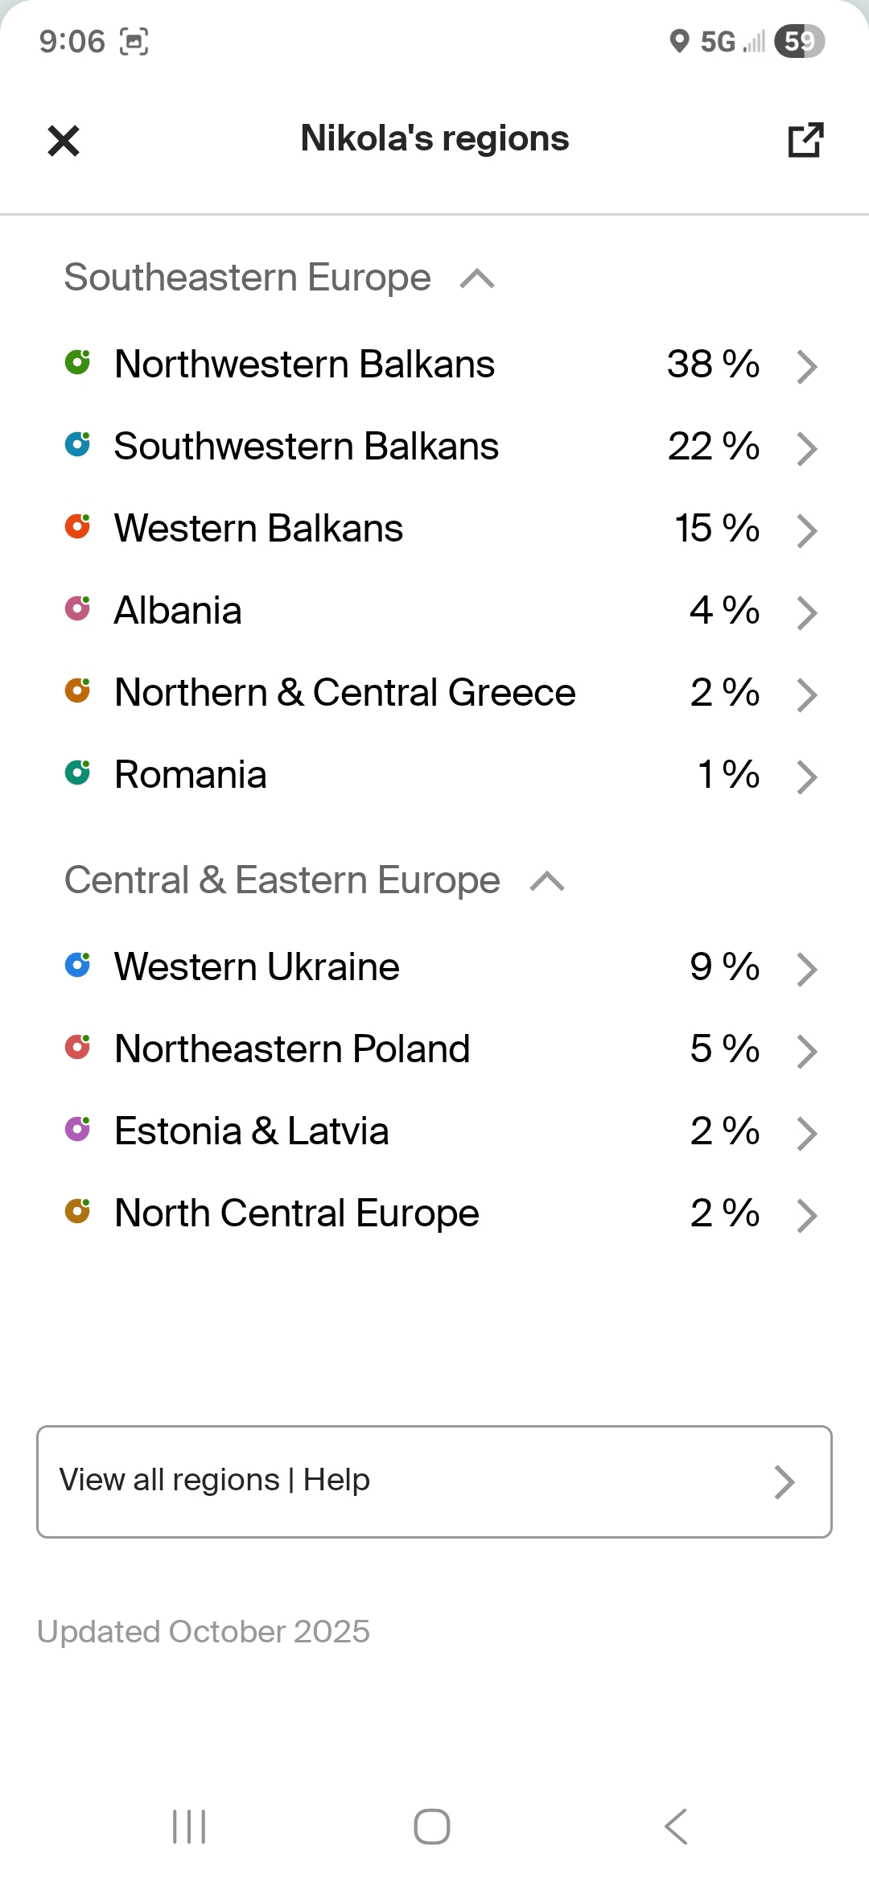Select the Northeastern Poland region row

pyautogui.click(x=292, y=1049)
